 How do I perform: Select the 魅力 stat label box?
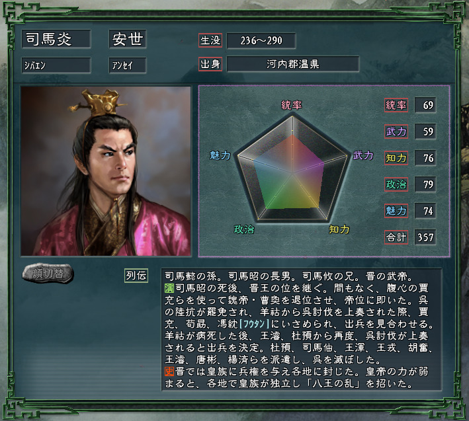[x=396, y=211]
